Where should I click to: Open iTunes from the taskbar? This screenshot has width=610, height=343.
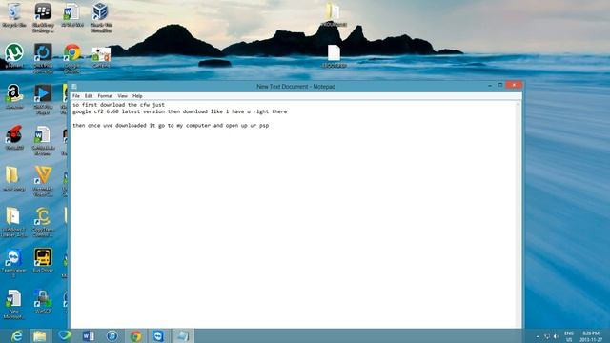(112, 335)
